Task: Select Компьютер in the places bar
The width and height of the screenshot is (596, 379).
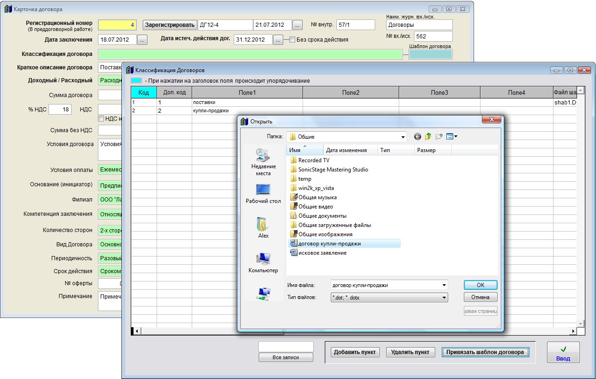Action: point(263,263)
